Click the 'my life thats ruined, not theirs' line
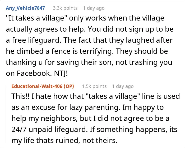Viewport: 185px width, 148px height. click(64, 141)
